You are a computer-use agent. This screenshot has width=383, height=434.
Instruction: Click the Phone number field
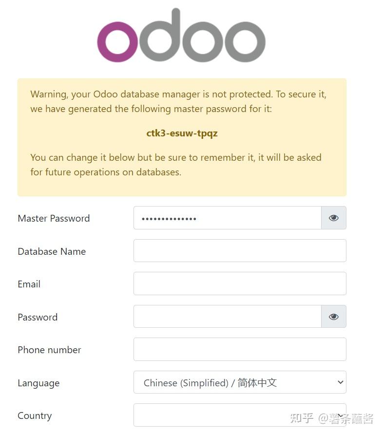[240, 349]
